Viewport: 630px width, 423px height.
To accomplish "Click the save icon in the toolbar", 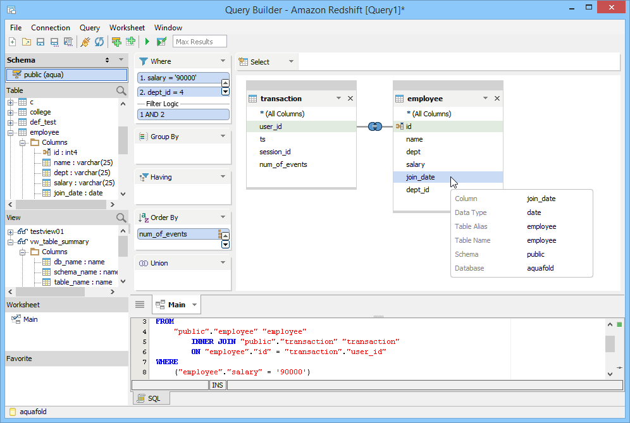I will (40, 42).
